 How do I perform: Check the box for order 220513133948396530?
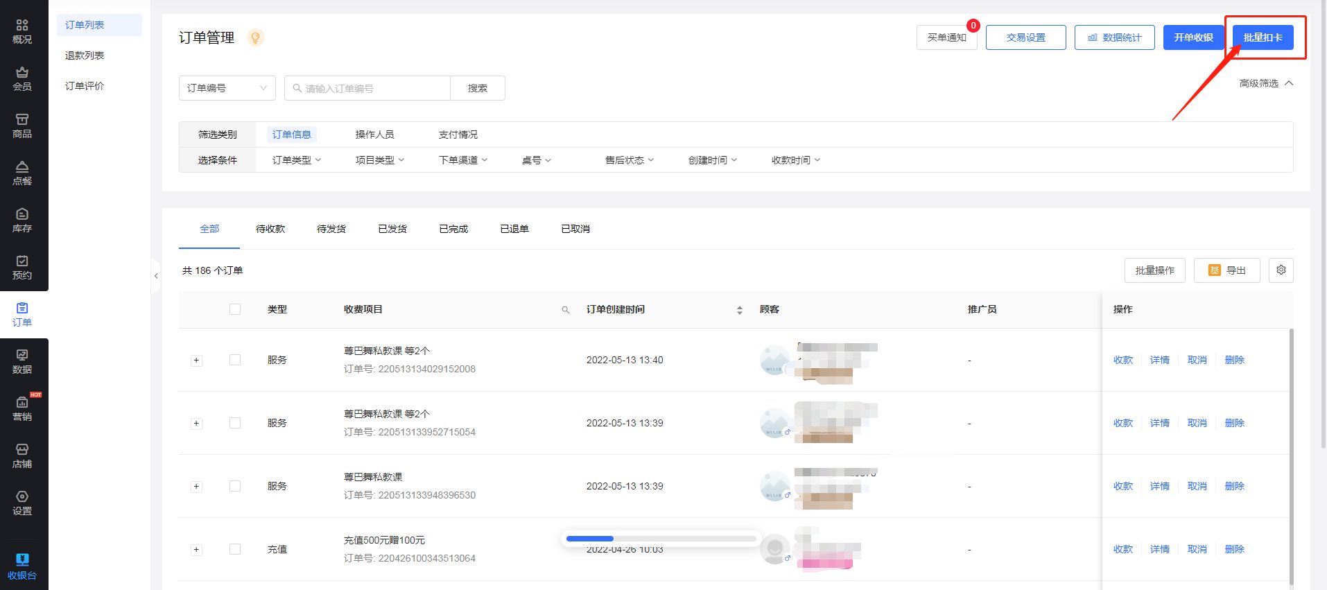(235, 486)
